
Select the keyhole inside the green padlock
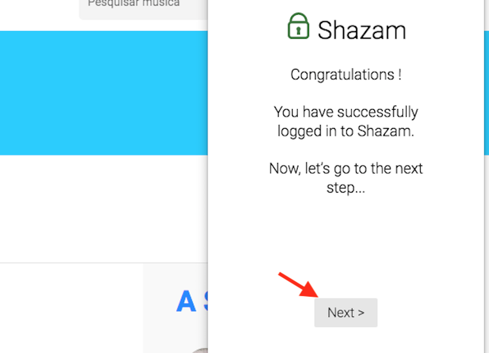298,31
